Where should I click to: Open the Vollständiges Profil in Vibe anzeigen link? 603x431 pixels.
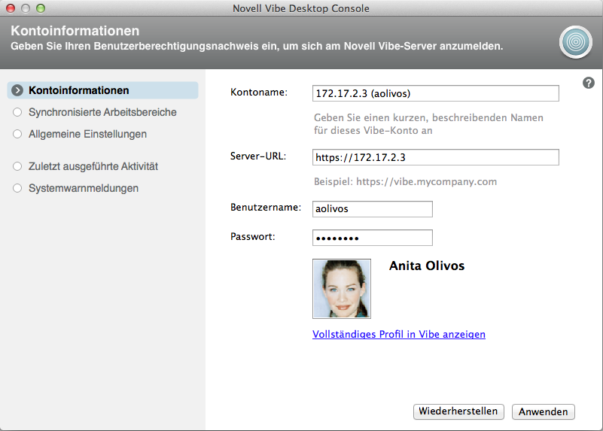[x=399, y=335]
